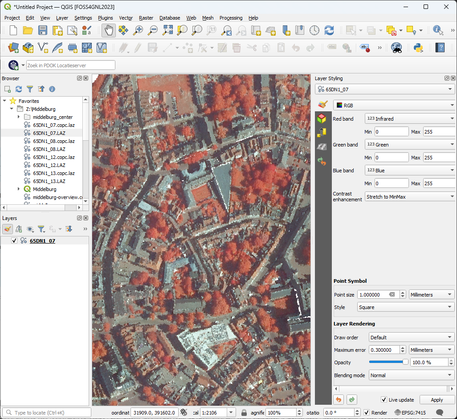Image resolution: width=457 pixels, height=419 pixels.
Task: Click the messages log speech bubble icon
Action: point(440,413)
